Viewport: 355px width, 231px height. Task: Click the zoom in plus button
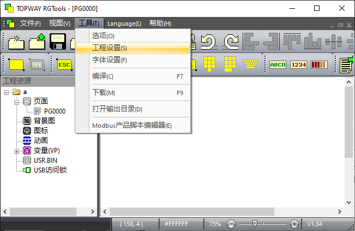point(294,224)
